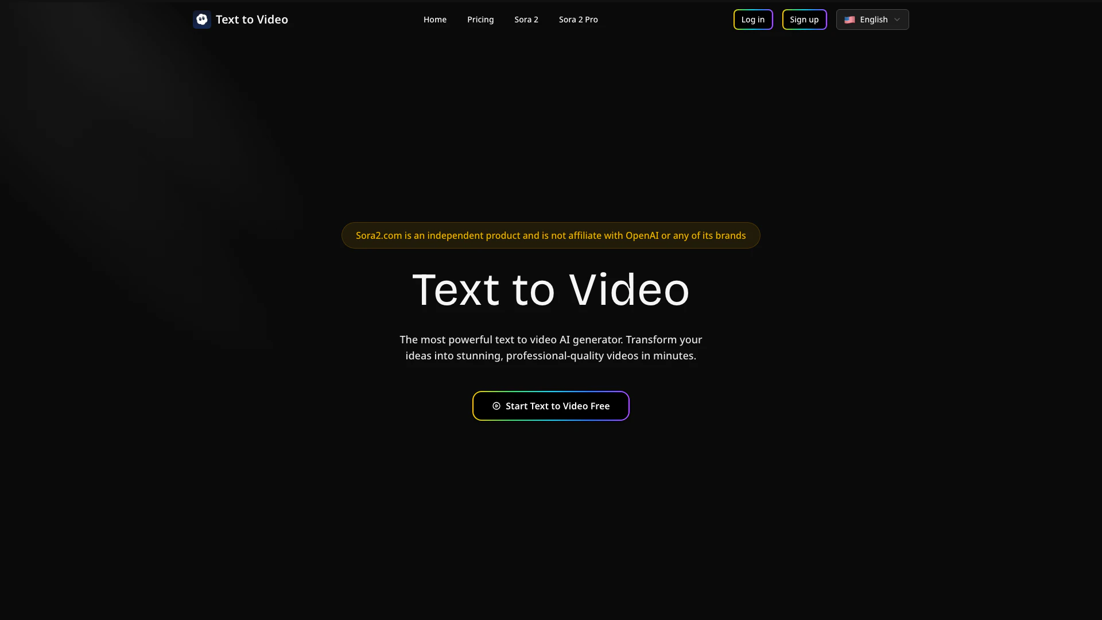1102x620 pixels.
Task: Click the US flag icon
Action: (x=849, y=20)
